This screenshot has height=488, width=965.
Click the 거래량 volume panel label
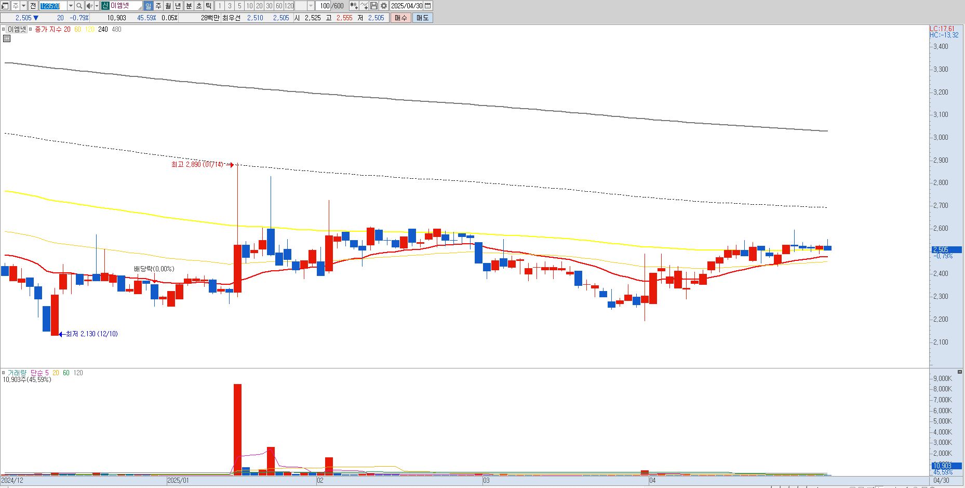[x=16, y=373]
